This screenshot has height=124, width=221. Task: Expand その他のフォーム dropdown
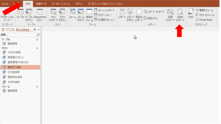coord(104,20)
